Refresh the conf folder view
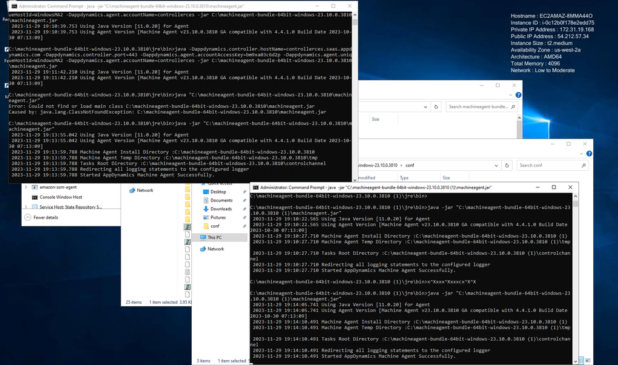The height and width of the screenshot is (365, 618). [x=507, y=165]
